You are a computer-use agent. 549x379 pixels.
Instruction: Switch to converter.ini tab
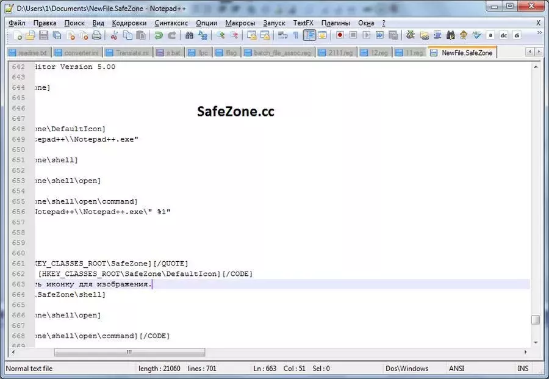(77, 52)
